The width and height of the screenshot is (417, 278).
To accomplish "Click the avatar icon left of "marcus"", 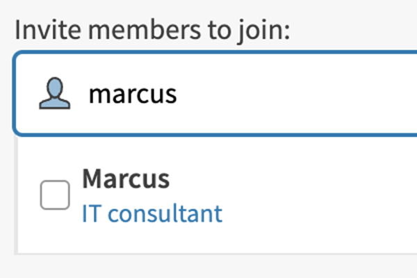I will pos(55,94).
